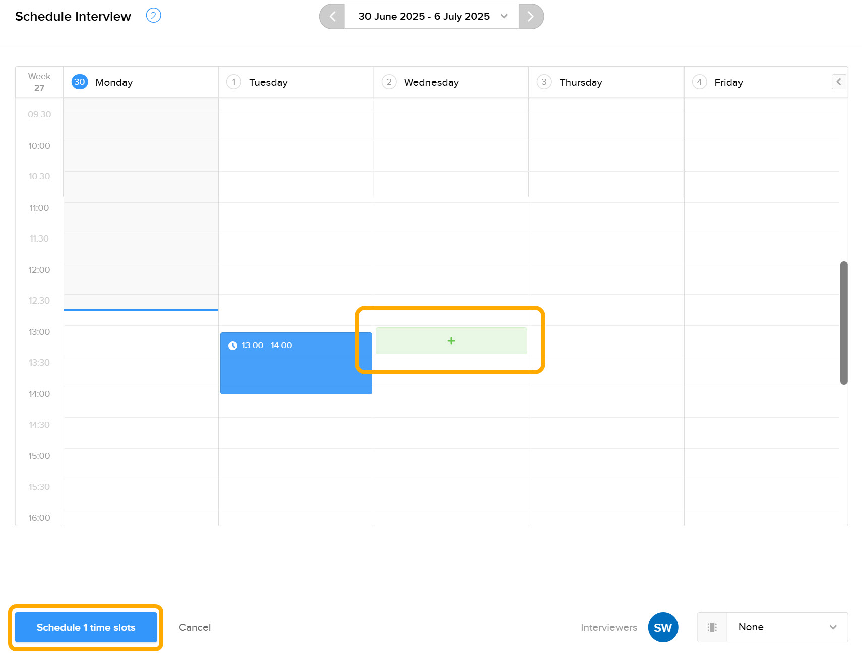Click the Friday date circle 4
Image resolution: width=862 pixels, height=661 pixels.
[699, 82]
